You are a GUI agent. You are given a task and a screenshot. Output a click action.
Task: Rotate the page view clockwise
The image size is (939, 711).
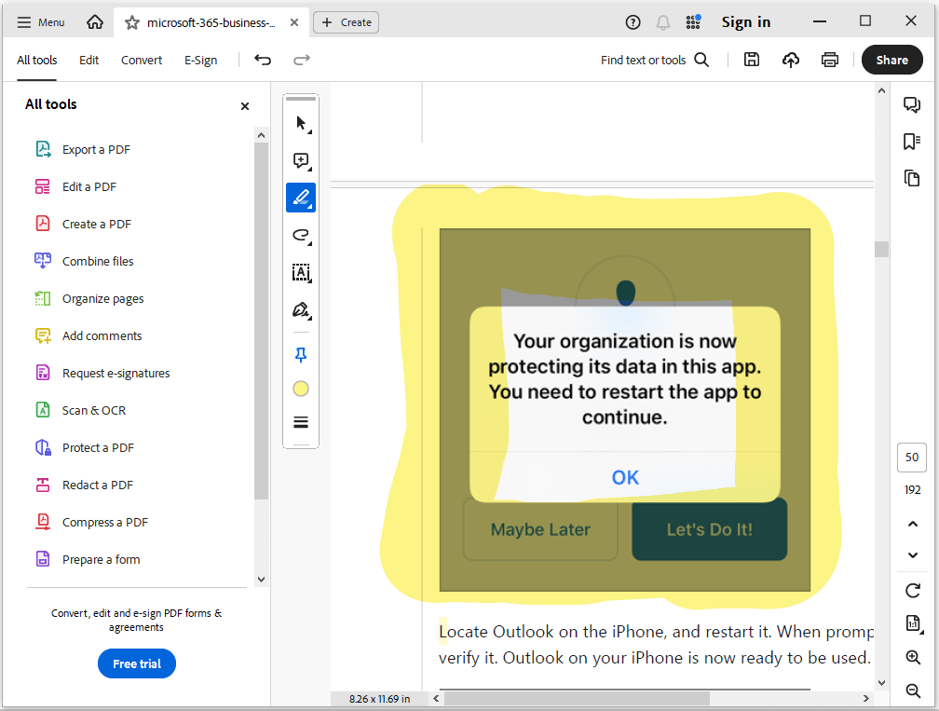[x=913, y=591]
